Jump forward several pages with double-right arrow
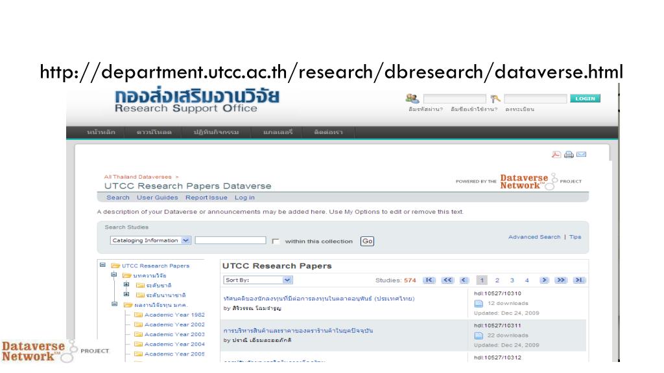The height and width of the screenshot is (373, 664). pos(561,280)
